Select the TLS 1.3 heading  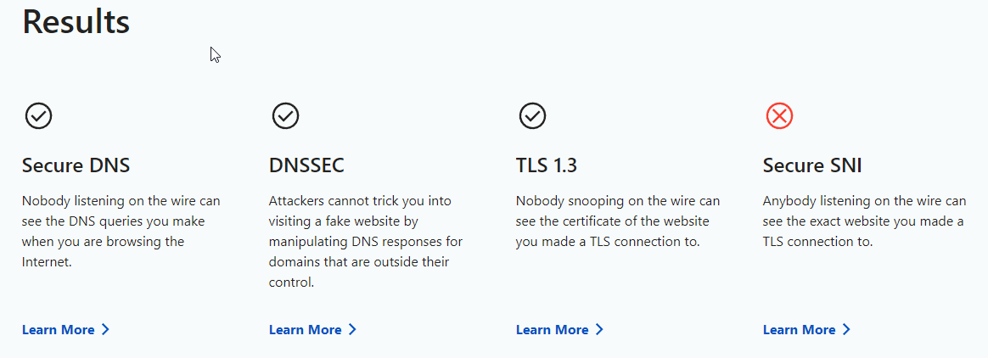[547, 165]
